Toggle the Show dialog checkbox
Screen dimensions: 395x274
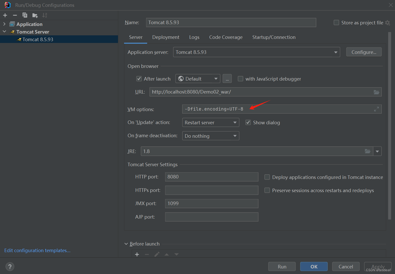pyautogui.click(x=248, y=123)
